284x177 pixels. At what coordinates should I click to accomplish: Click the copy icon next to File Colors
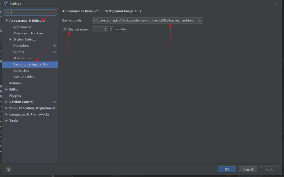pos(54,46)
